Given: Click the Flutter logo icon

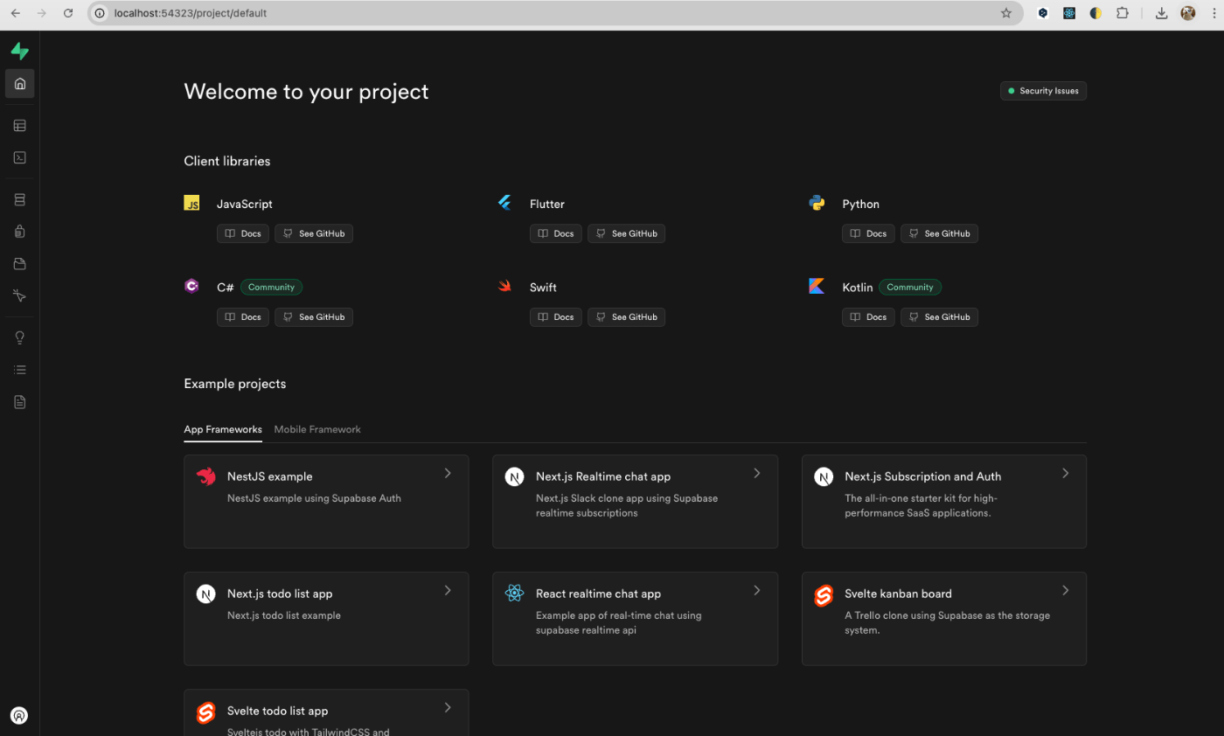Looking at the screenshot, I should tap(504, 204).
